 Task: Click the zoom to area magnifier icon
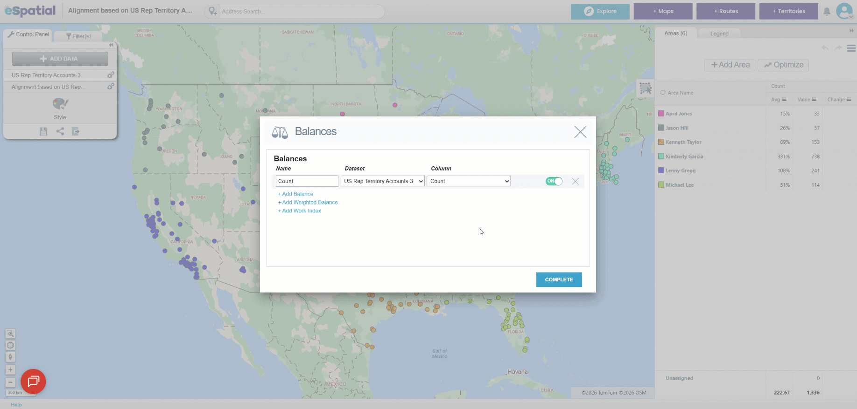coord(10,334)
